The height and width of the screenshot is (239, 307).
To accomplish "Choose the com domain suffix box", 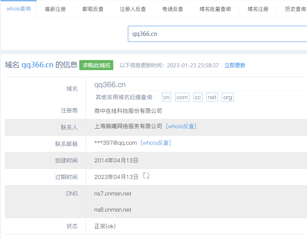I will (x=182, y=97).
